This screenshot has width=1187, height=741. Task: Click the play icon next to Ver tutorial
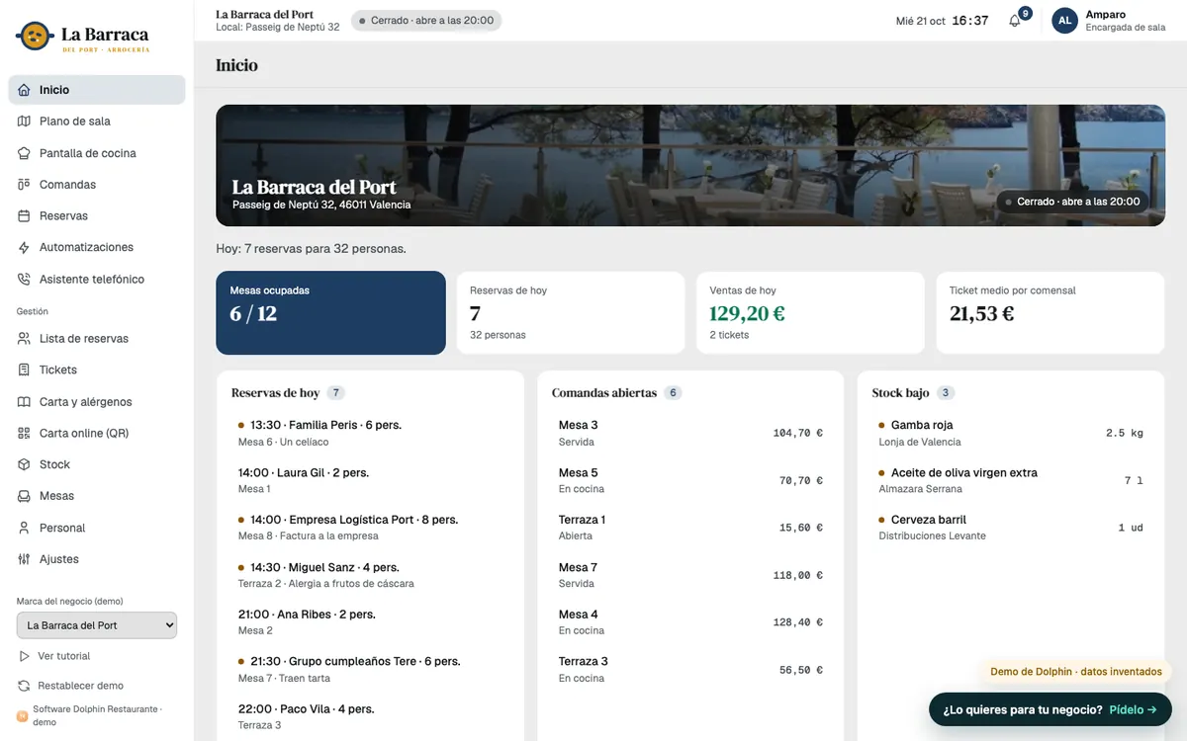(24, 656)
